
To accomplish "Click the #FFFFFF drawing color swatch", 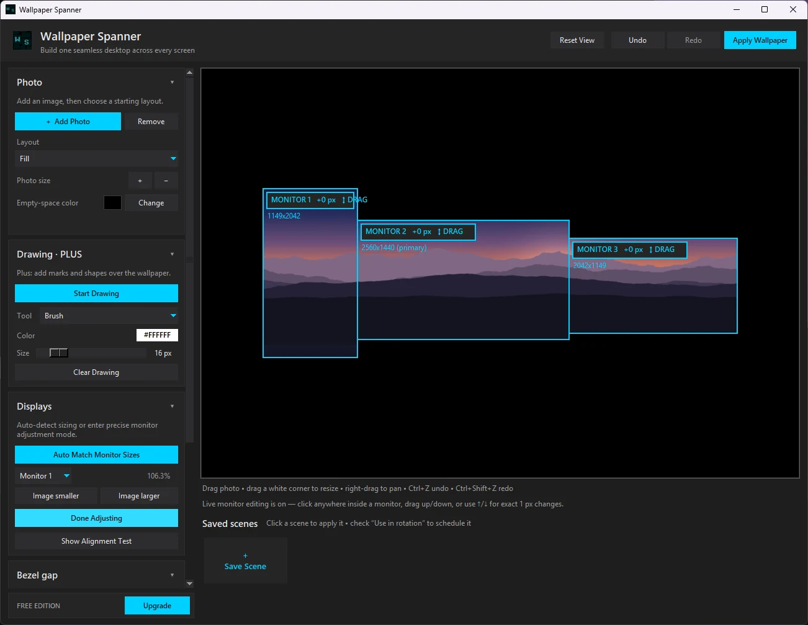I will tap(157, 335).
